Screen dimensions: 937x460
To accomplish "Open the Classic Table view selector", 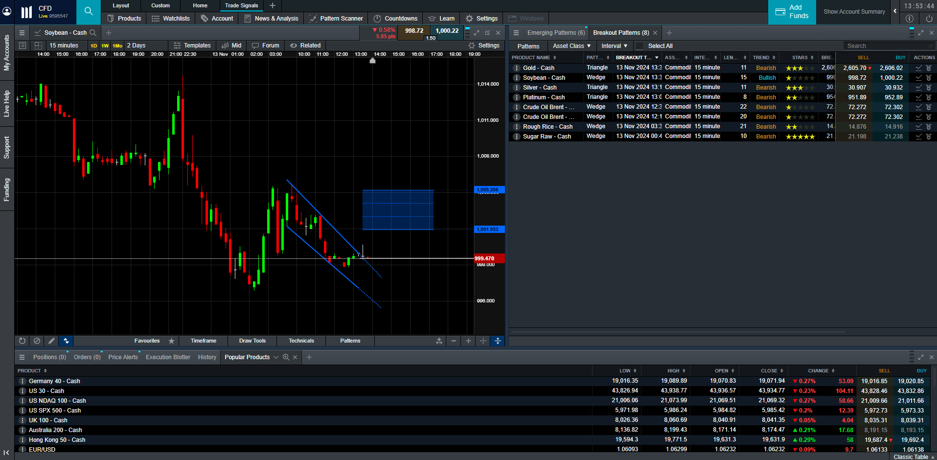I will 914,457.
